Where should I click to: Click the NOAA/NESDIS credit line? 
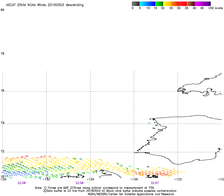[x=131, y=194]
